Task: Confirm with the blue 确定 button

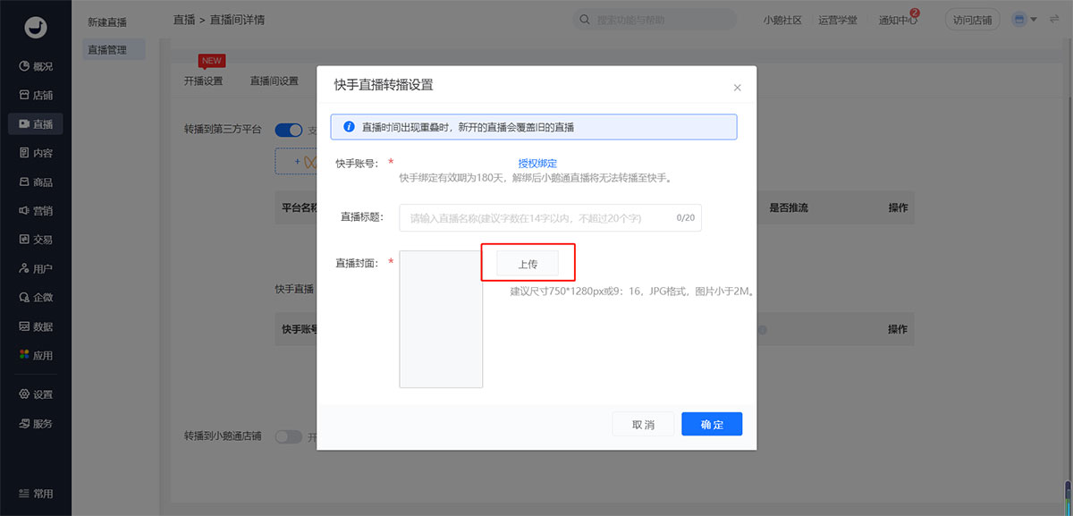Action: pyautogui.click(x=711, y=425)
